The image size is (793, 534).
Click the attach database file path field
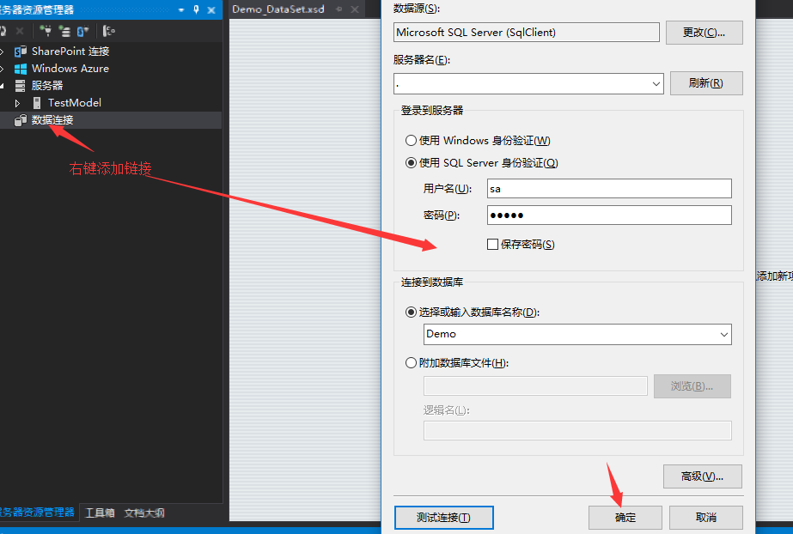(x=535, y=386)
